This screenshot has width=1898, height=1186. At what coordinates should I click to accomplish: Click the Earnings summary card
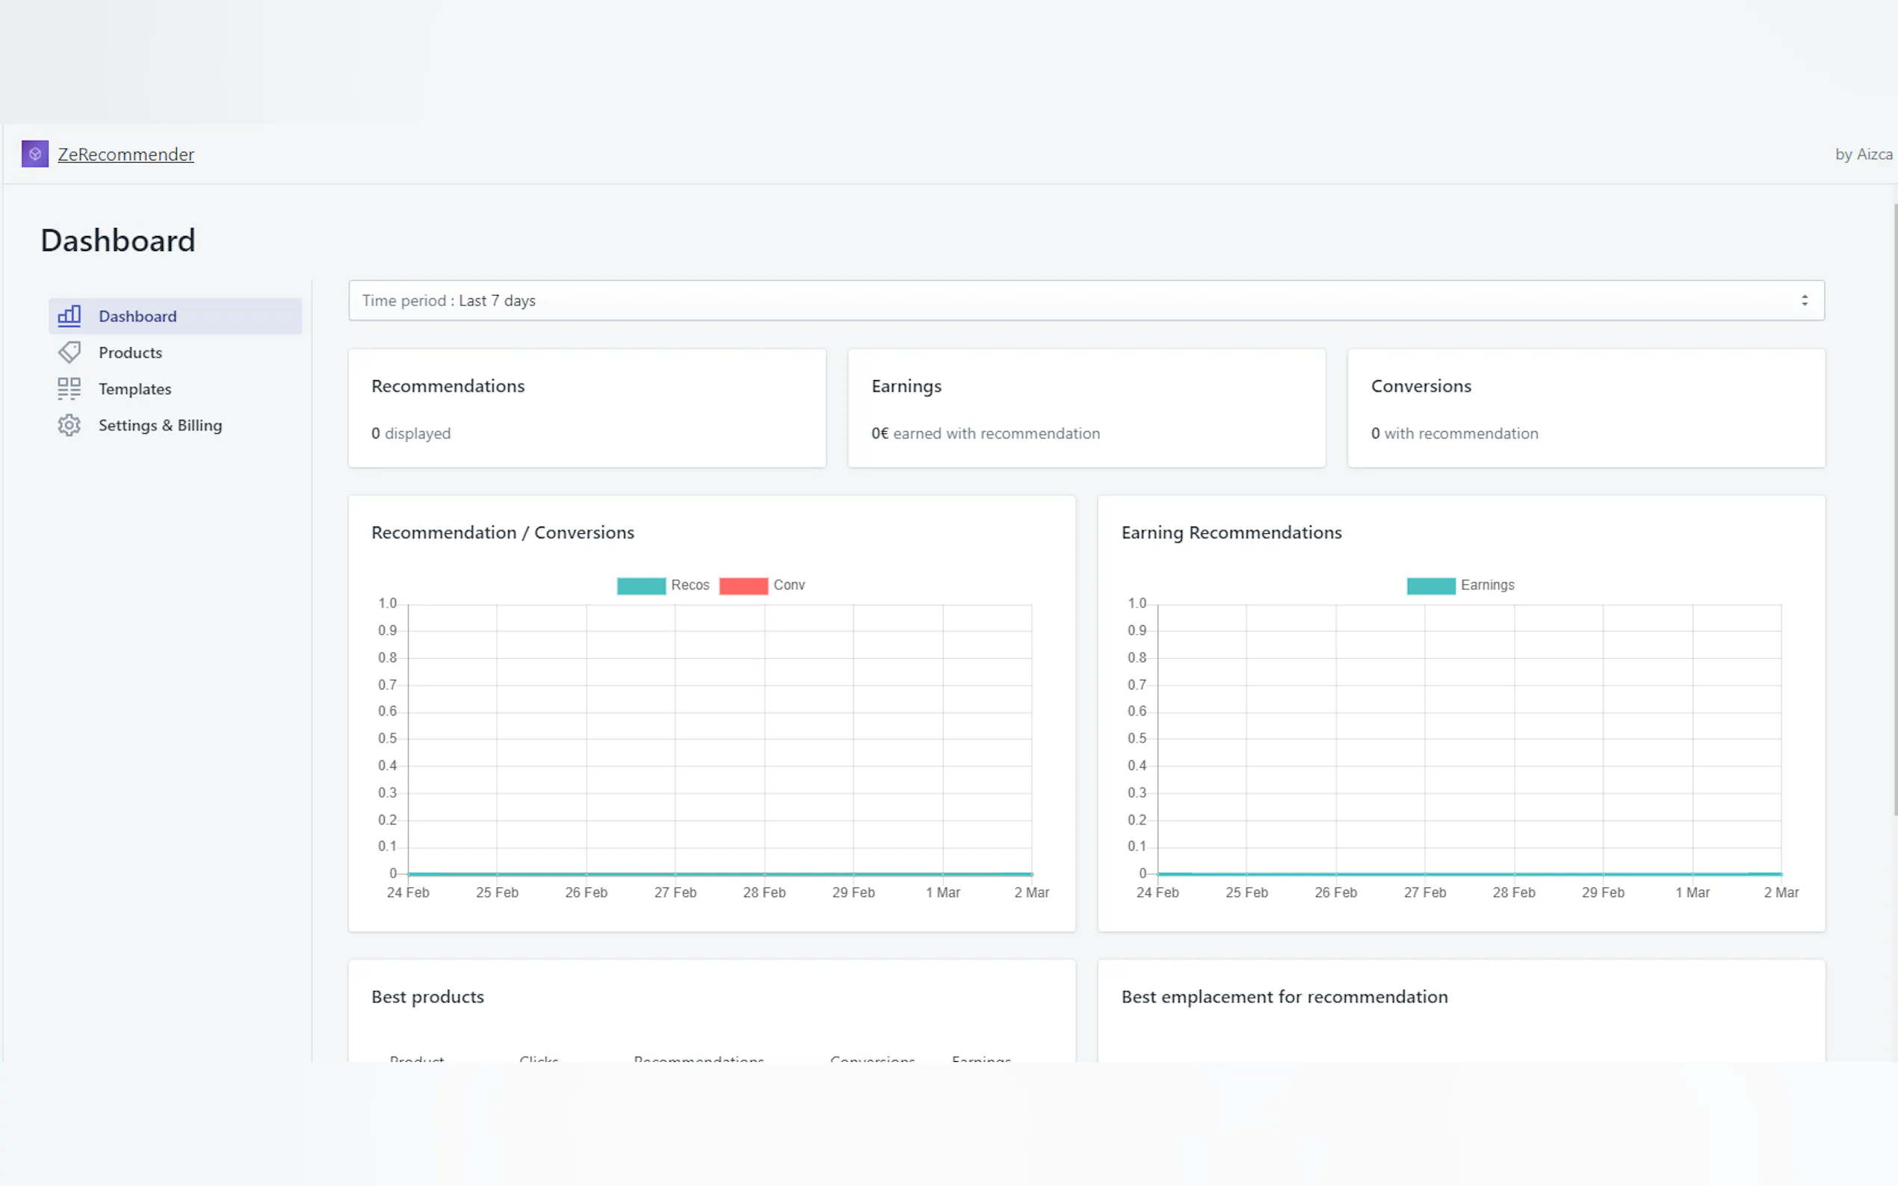tap(1086, 408)
